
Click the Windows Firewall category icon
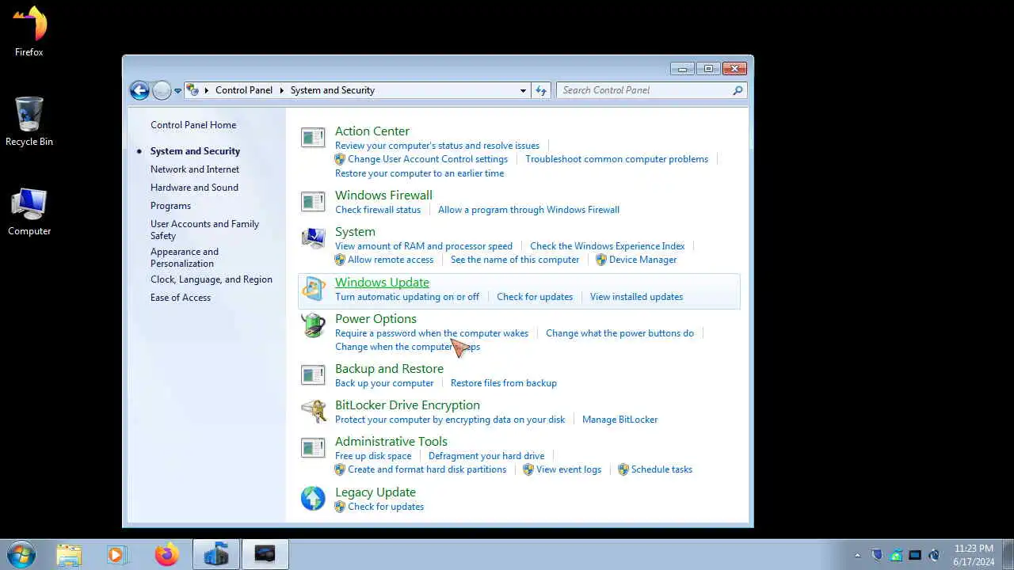pos(313,202)
